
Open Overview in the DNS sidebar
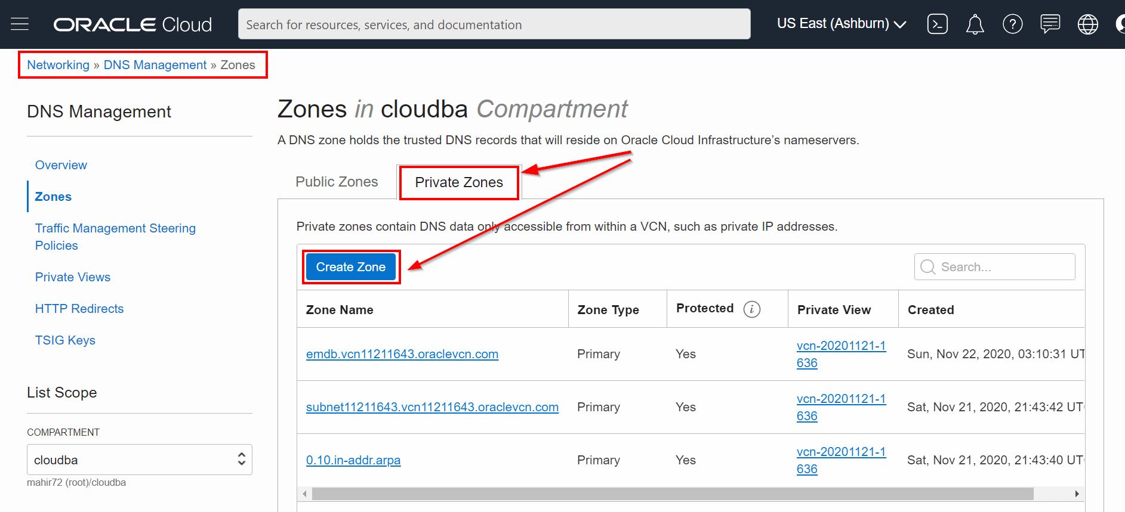tap(61, 165)
